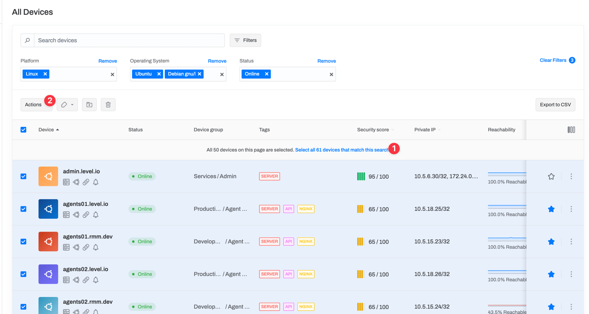The height and width of the screenshot is (314, 589).
Task: Focus the Search devices field
Action: click(x=129, y=40)
